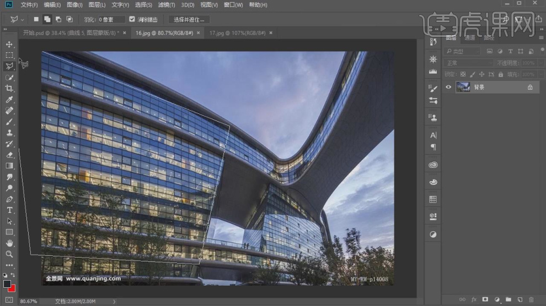Click the 背景 layer thumbnail
This screenshot has height=306, width=546.
[x=463, y=87]
